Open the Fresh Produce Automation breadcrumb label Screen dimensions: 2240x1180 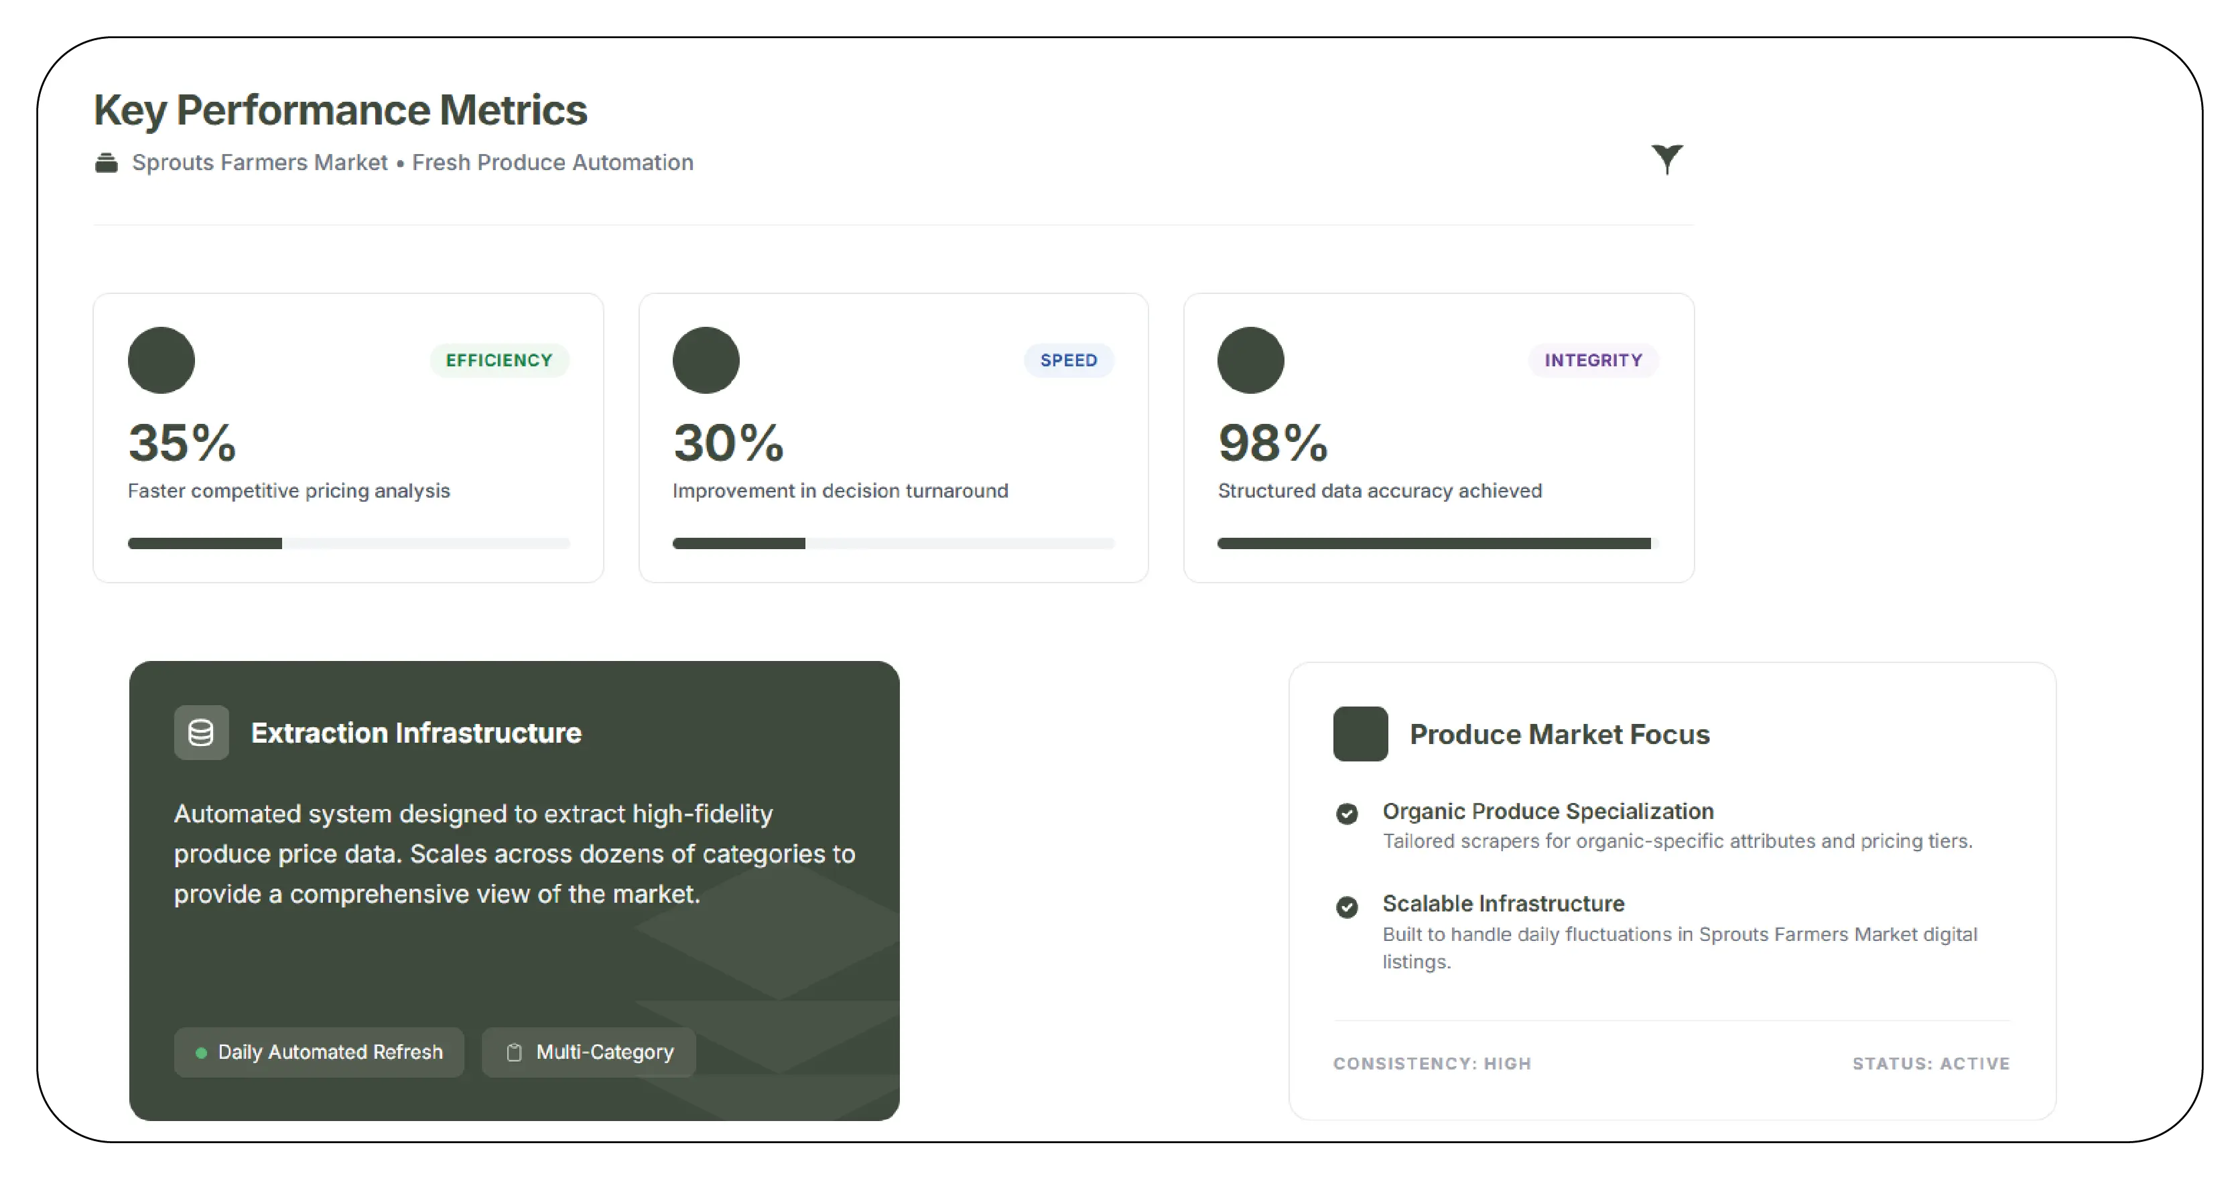tap(552, 161)
